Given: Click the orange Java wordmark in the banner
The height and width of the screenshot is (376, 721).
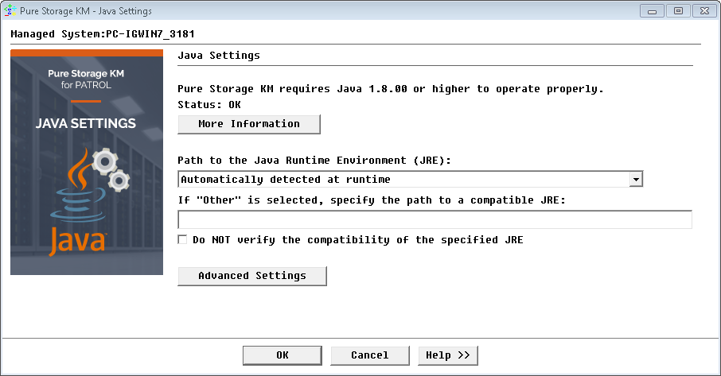Looking at the screenshot, I should point(76,241).
